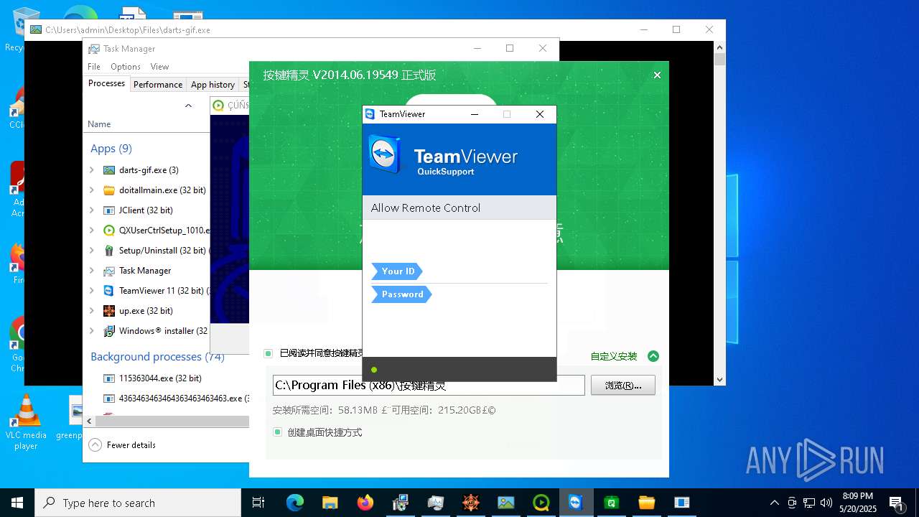This screenshot has width=919, height=517.
Task: Click Fewer details in Task Manager
Action: coord(123,445)
